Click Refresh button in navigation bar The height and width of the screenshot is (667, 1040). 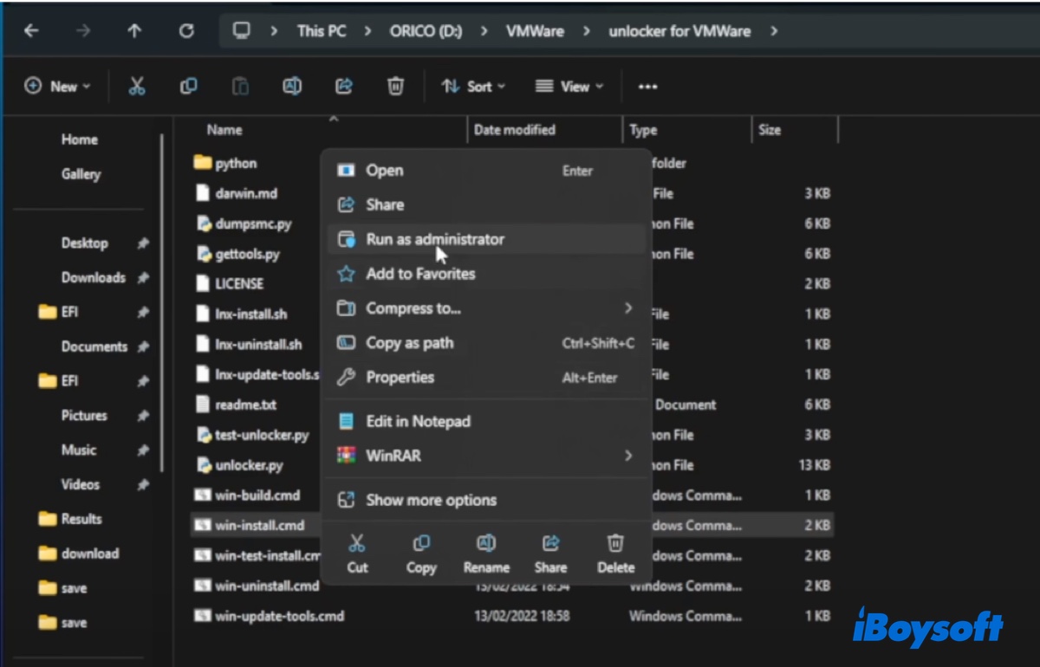[186, 31]
